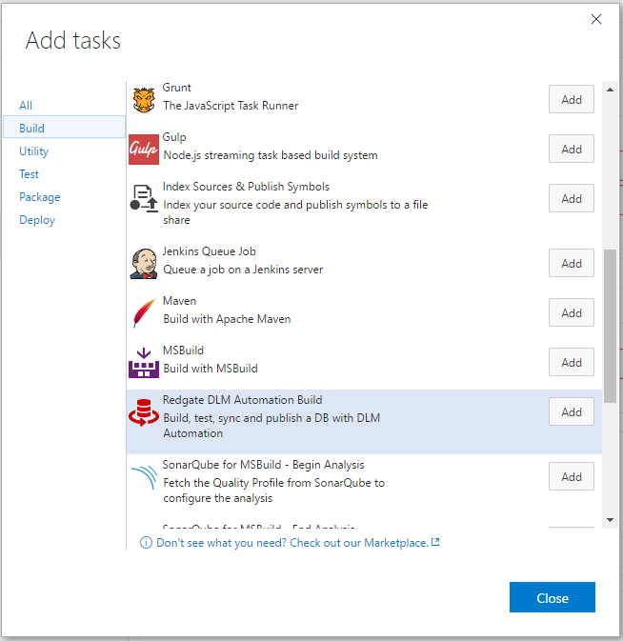
Task: Select the All category
Action: pos(26,106)
